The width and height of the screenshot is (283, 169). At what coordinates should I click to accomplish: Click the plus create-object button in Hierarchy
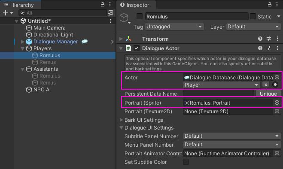[6, 13]
